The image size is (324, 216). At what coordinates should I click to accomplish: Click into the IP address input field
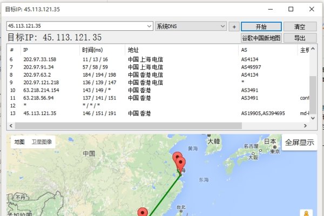tap(77, 26)
